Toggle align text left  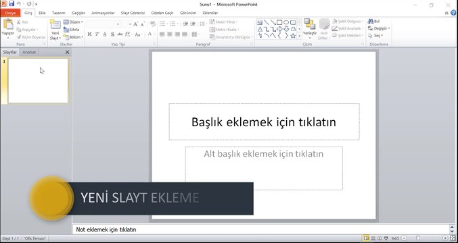162,34
